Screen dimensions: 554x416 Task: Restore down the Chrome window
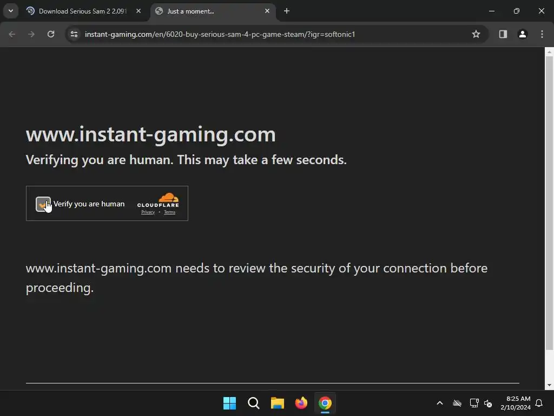click(x=517, y=11)
